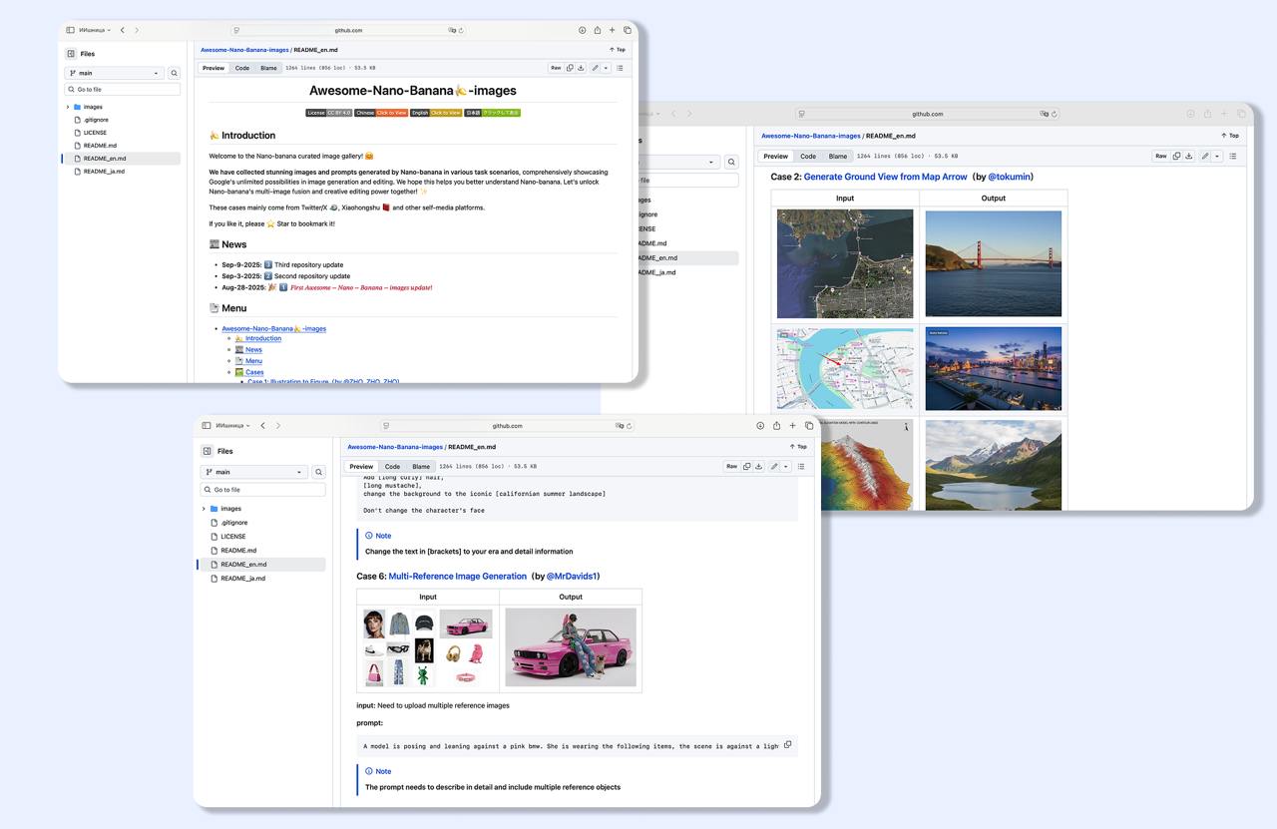
Task: Expand the images folder in top-left window
Action: 68,107
